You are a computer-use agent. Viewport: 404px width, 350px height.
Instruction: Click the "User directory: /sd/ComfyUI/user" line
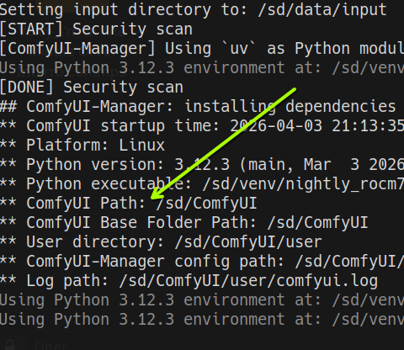coord(161,242)
